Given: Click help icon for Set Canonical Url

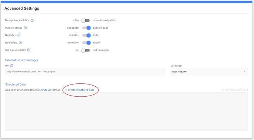Looking at the screenshot, I should click(x=29, y=50).
